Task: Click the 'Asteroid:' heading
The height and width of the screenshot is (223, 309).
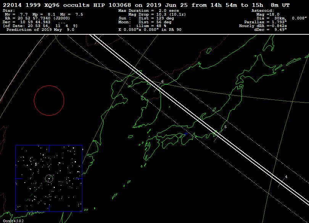Action: pos(263,11)
